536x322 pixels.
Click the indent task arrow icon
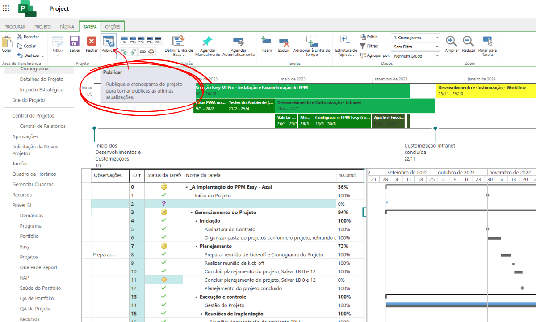point(133,51)
